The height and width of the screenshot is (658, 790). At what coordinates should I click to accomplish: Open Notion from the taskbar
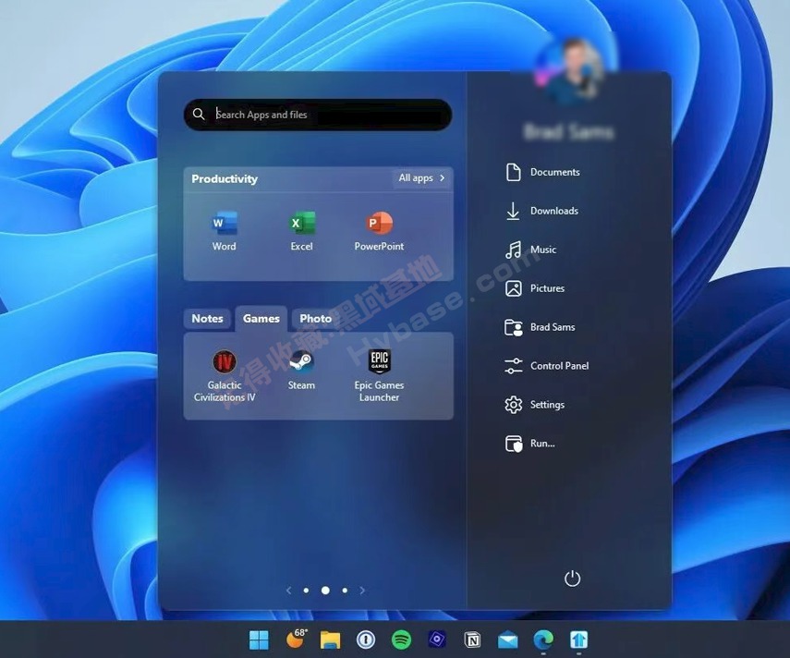click(x=471, y=639)
